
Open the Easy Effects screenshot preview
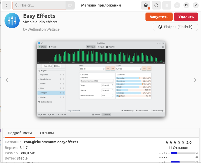point(101,79)
